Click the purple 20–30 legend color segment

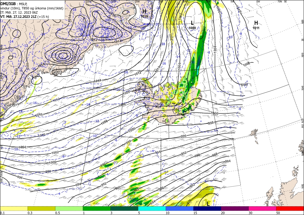click(x=235, y=208)
